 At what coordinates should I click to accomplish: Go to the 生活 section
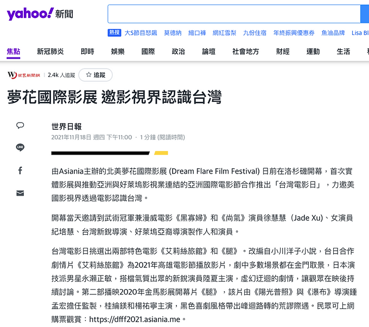click(343, 52)
